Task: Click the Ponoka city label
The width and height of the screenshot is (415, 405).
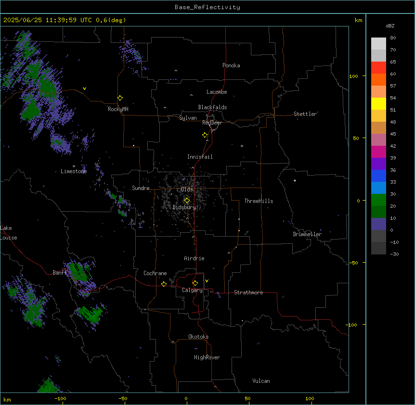Action: pyautogui.click(x=231, y=65)
